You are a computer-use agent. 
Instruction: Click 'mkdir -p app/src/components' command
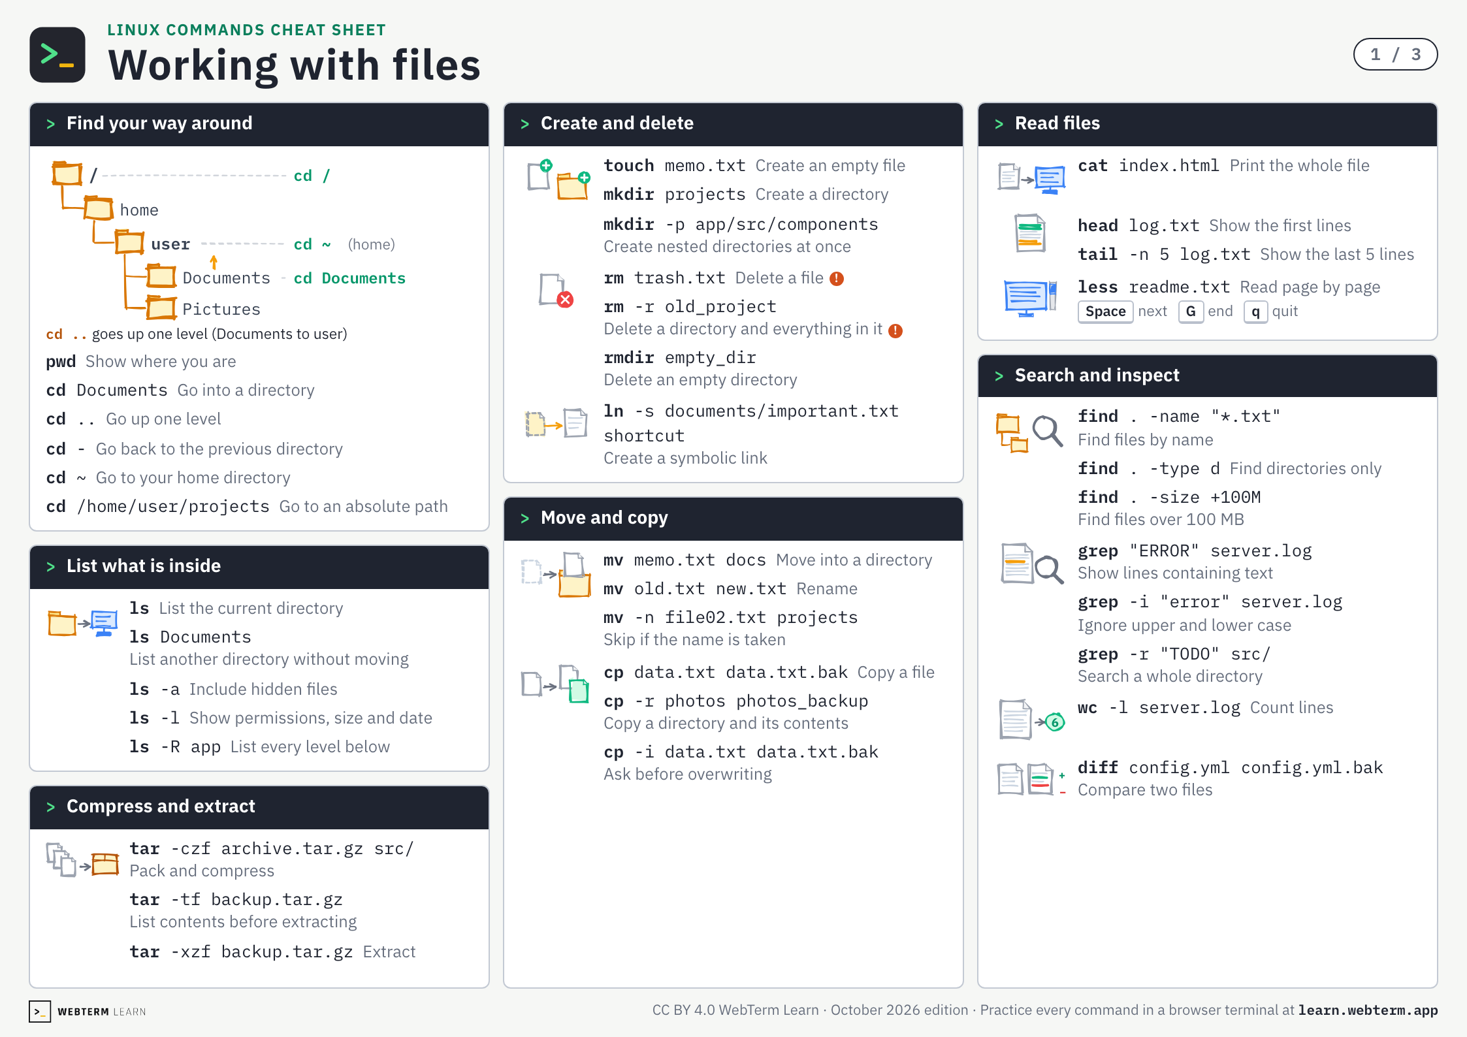pos(741,225)
